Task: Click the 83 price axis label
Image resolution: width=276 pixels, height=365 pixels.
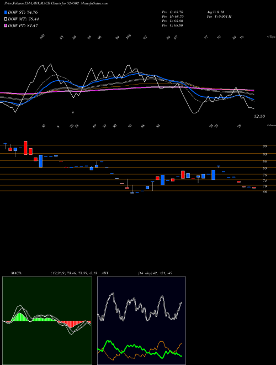Action: coord(264,168)
